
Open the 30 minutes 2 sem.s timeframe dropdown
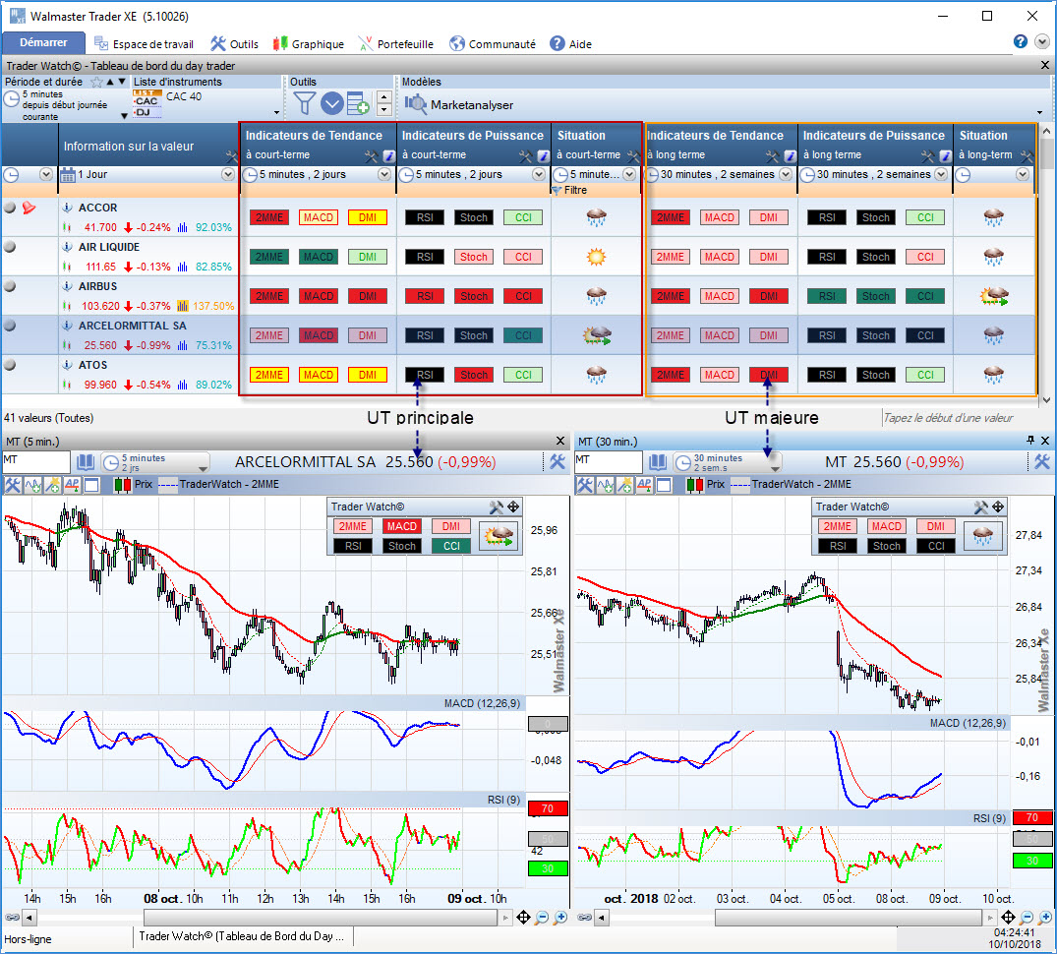(x=728, y=462)
